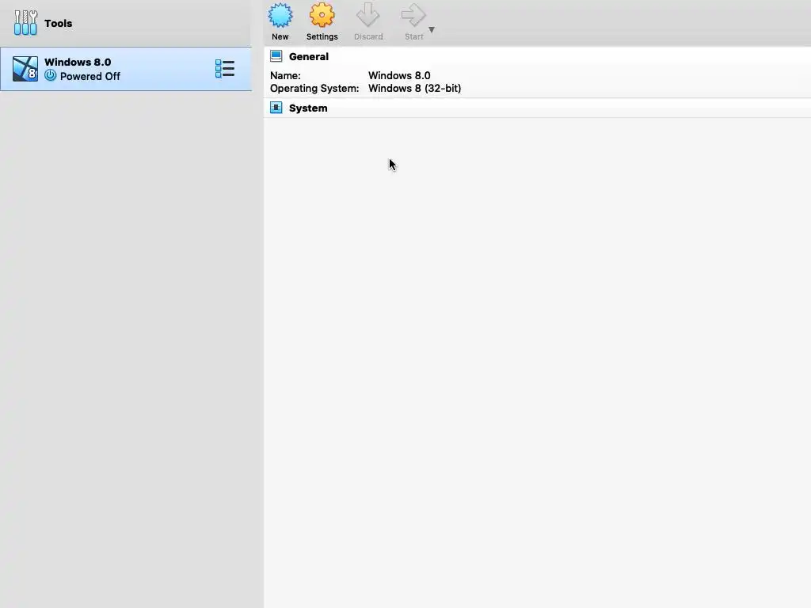This screenshot has width=811, height=608.
Task: Click the General section monitor icon
Action: (276, 56)
